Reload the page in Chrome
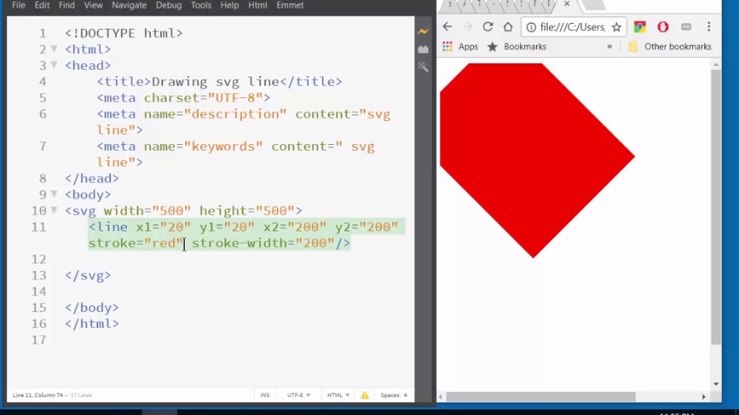Screen dimensions: 739x415 click(x=488, y=27)
